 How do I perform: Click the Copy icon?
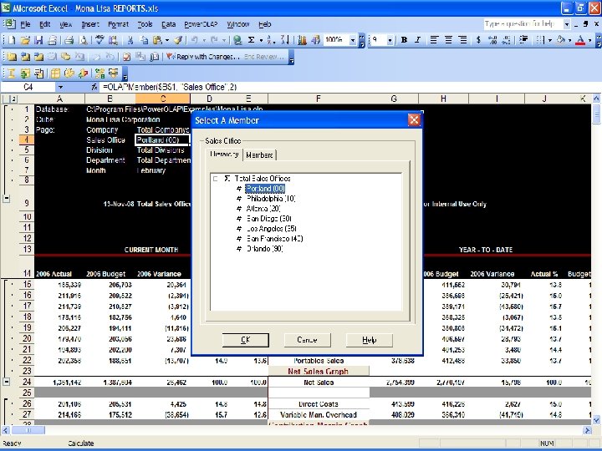click(x=144, y=40)
